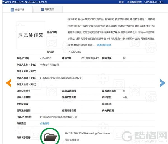Select agency 广州华进联合专利商标代理有限公司
168x144 pixels.
(x=59, y=117)
